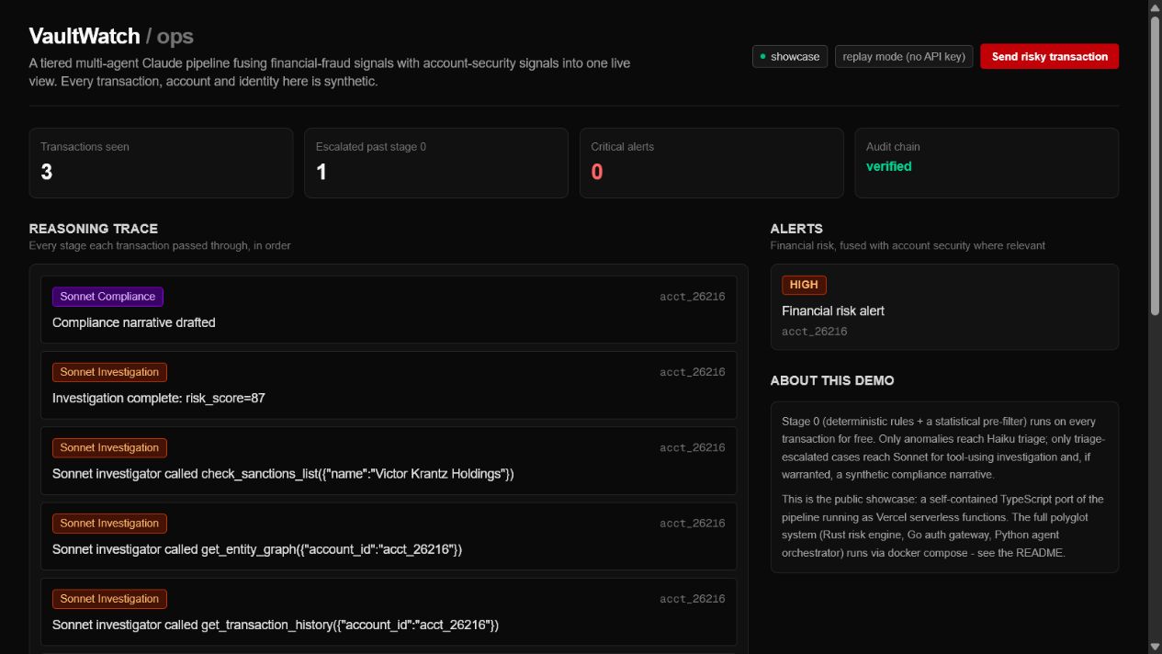Open the Financial risk alert
The width and height of the screenshot is (1162, 654).
pyautogui.click(x=944, y=307)
